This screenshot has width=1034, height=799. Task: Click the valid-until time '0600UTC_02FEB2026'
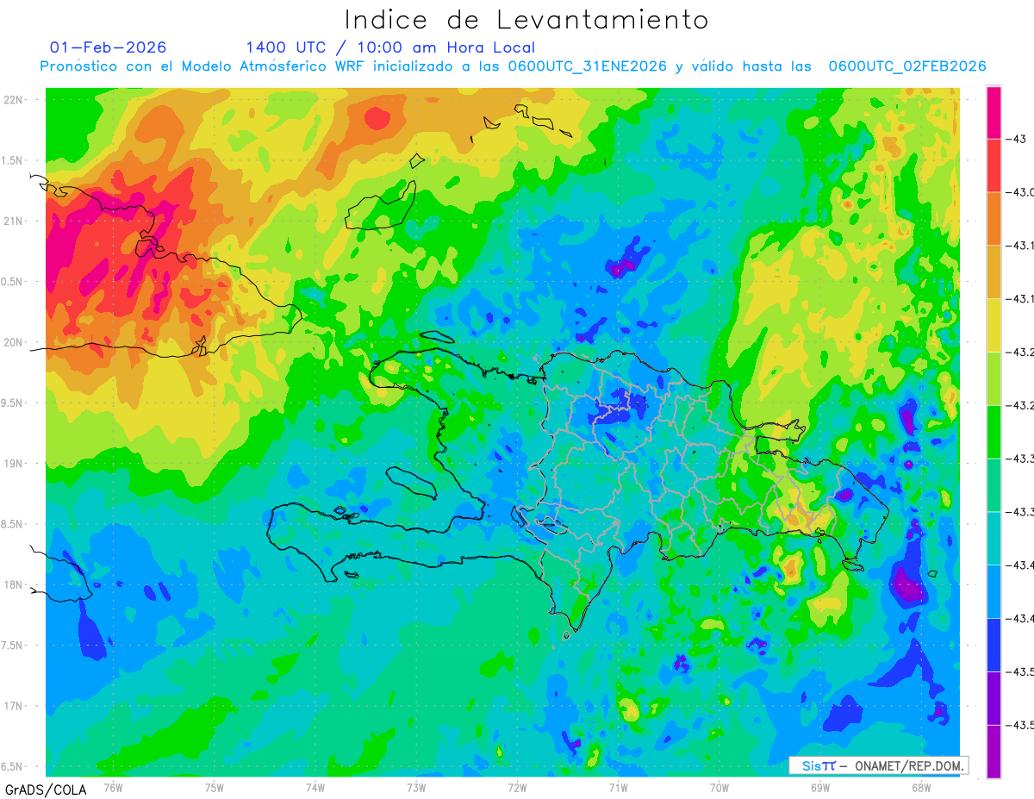point(907,66)
